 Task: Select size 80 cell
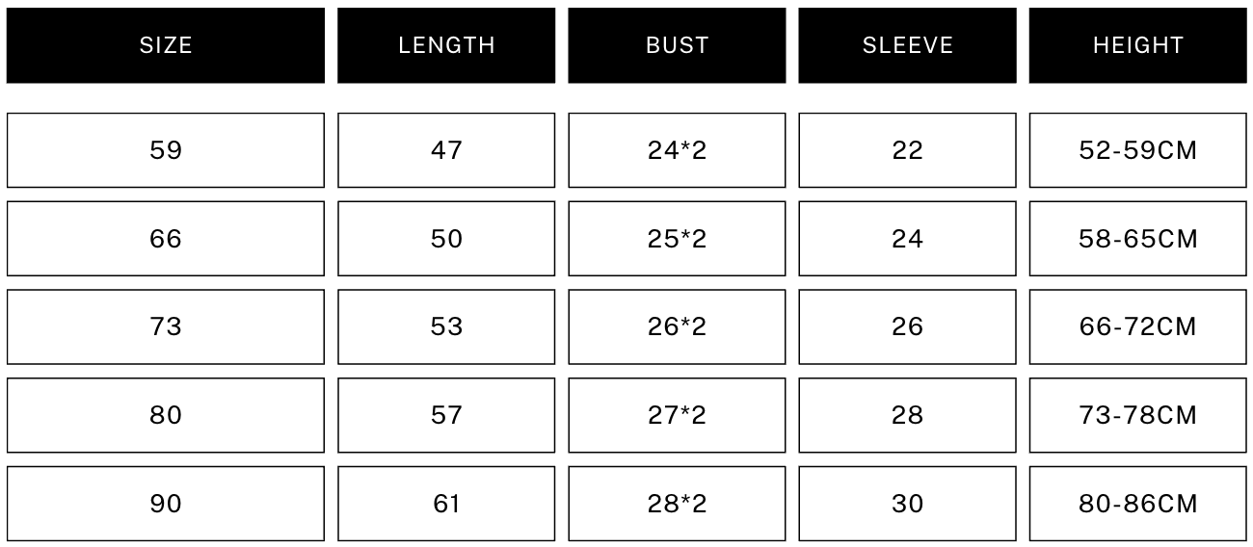tap(166, 415)
